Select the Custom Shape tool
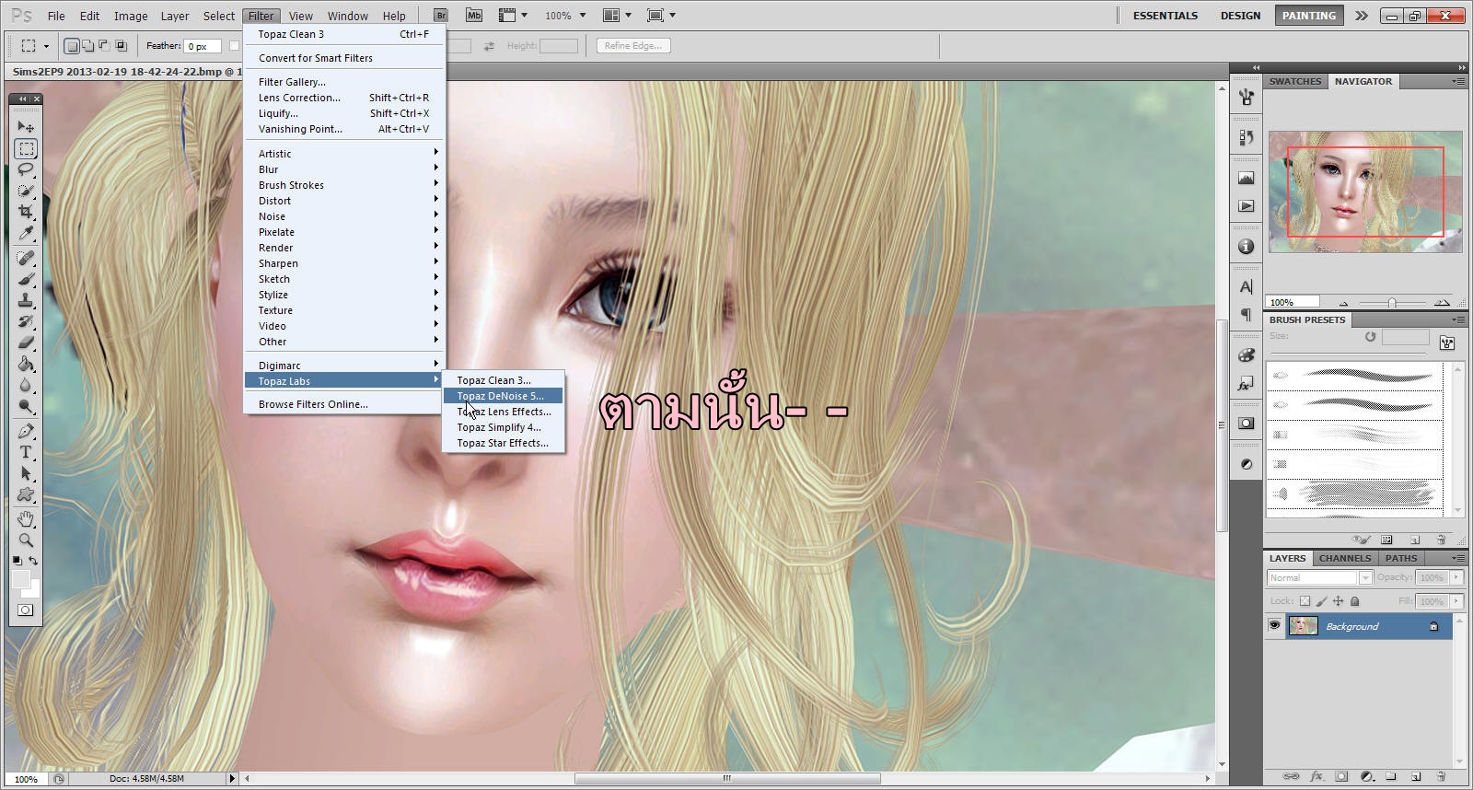 point(26,495)
